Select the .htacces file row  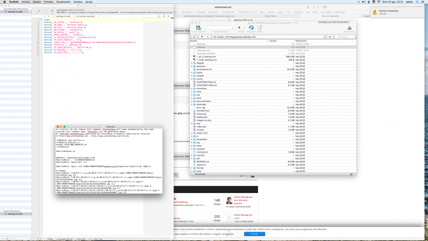click(x=273, y=47)
